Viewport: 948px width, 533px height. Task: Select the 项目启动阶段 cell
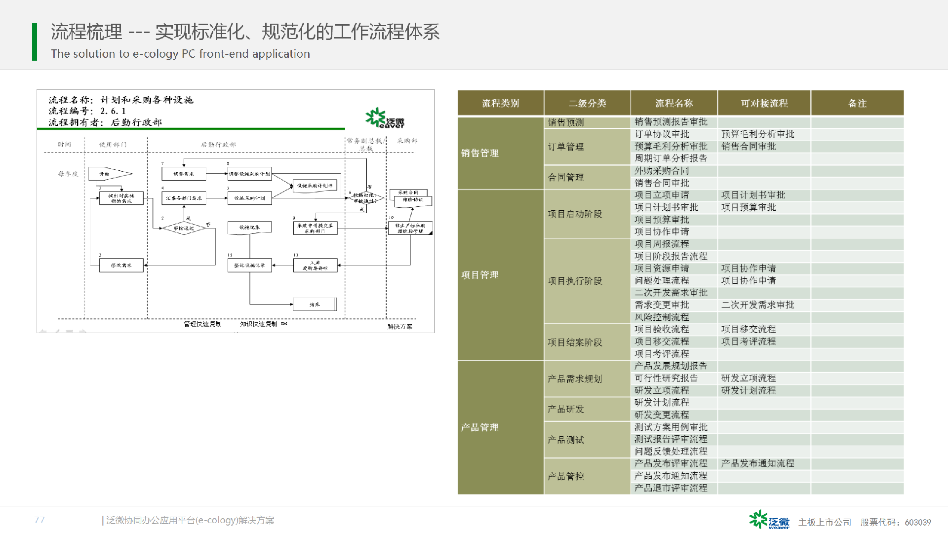click(x=587, y=214)
